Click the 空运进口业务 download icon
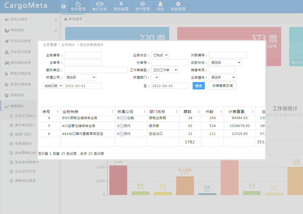 pyautogui.click(x=7, y=52)
